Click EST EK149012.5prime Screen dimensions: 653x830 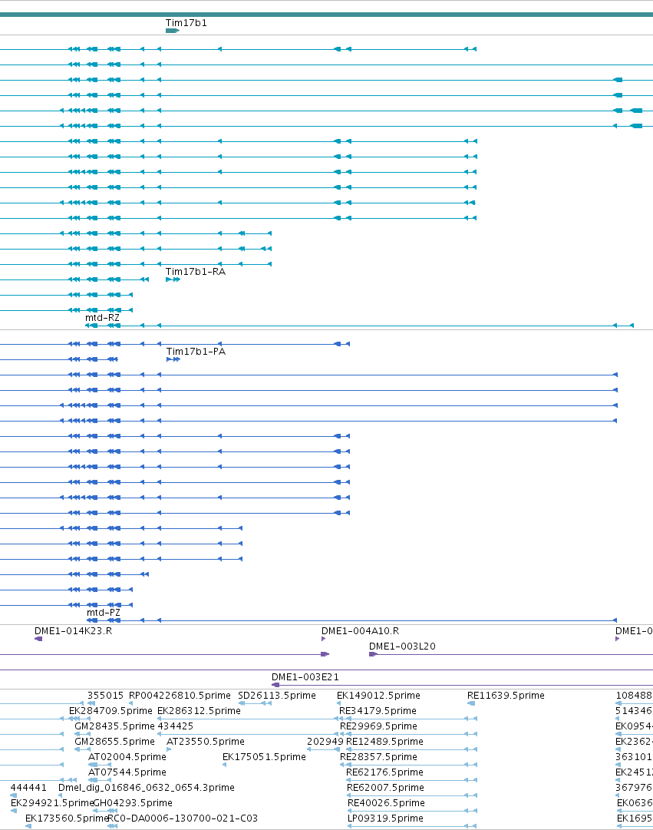pos(378,696)
